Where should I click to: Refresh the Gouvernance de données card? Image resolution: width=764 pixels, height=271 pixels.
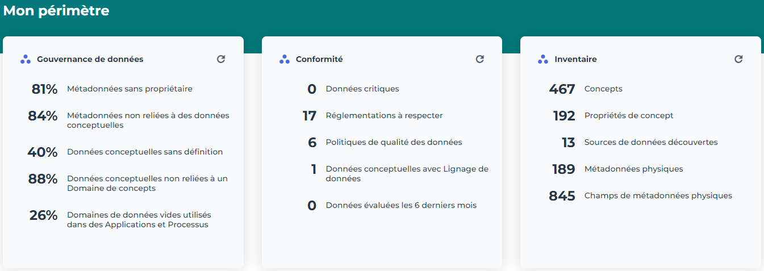pyautogui.click(x=221, y=59)
